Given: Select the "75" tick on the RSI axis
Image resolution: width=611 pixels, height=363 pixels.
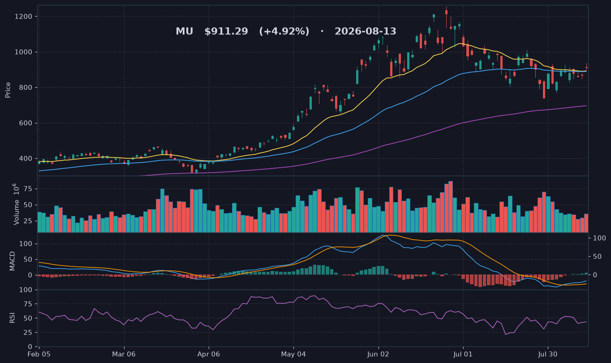Looking at the screenshot, I should [28, 304].
